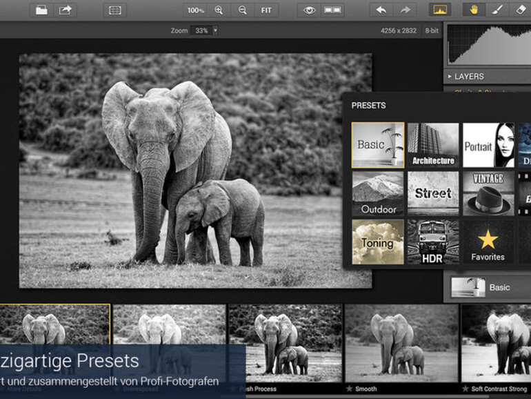Expand the LAYERS panel
531x399 pixels.
(x=469, y=76)
